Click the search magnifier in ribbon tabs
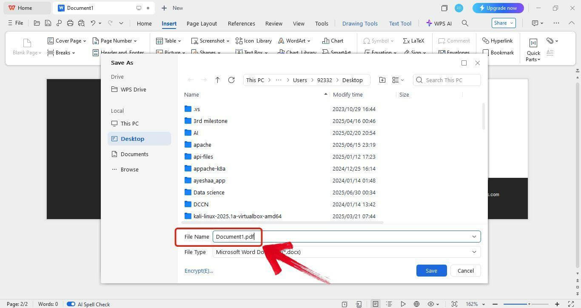The image size is (581, 308). (465, 23)
